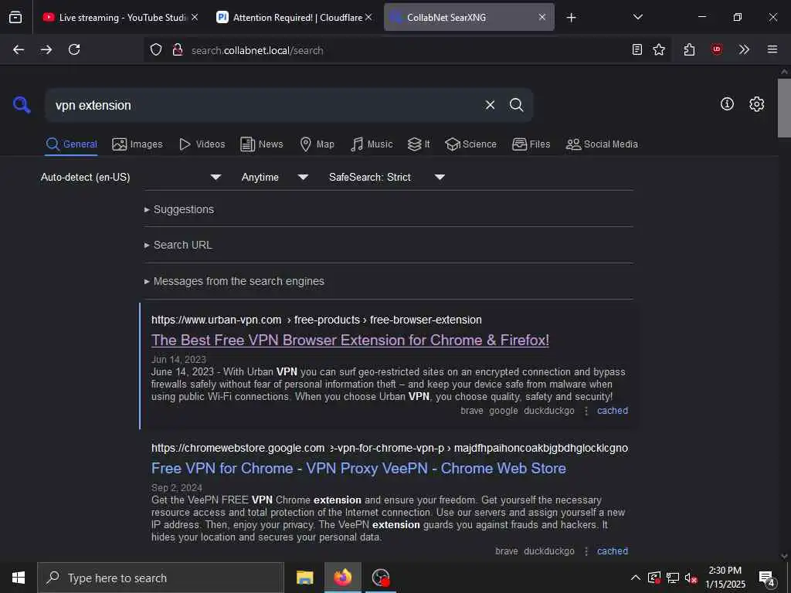This screenshot has height=593, width=791.
Task: Switch to Videos search category
Action: pos(202,144)
